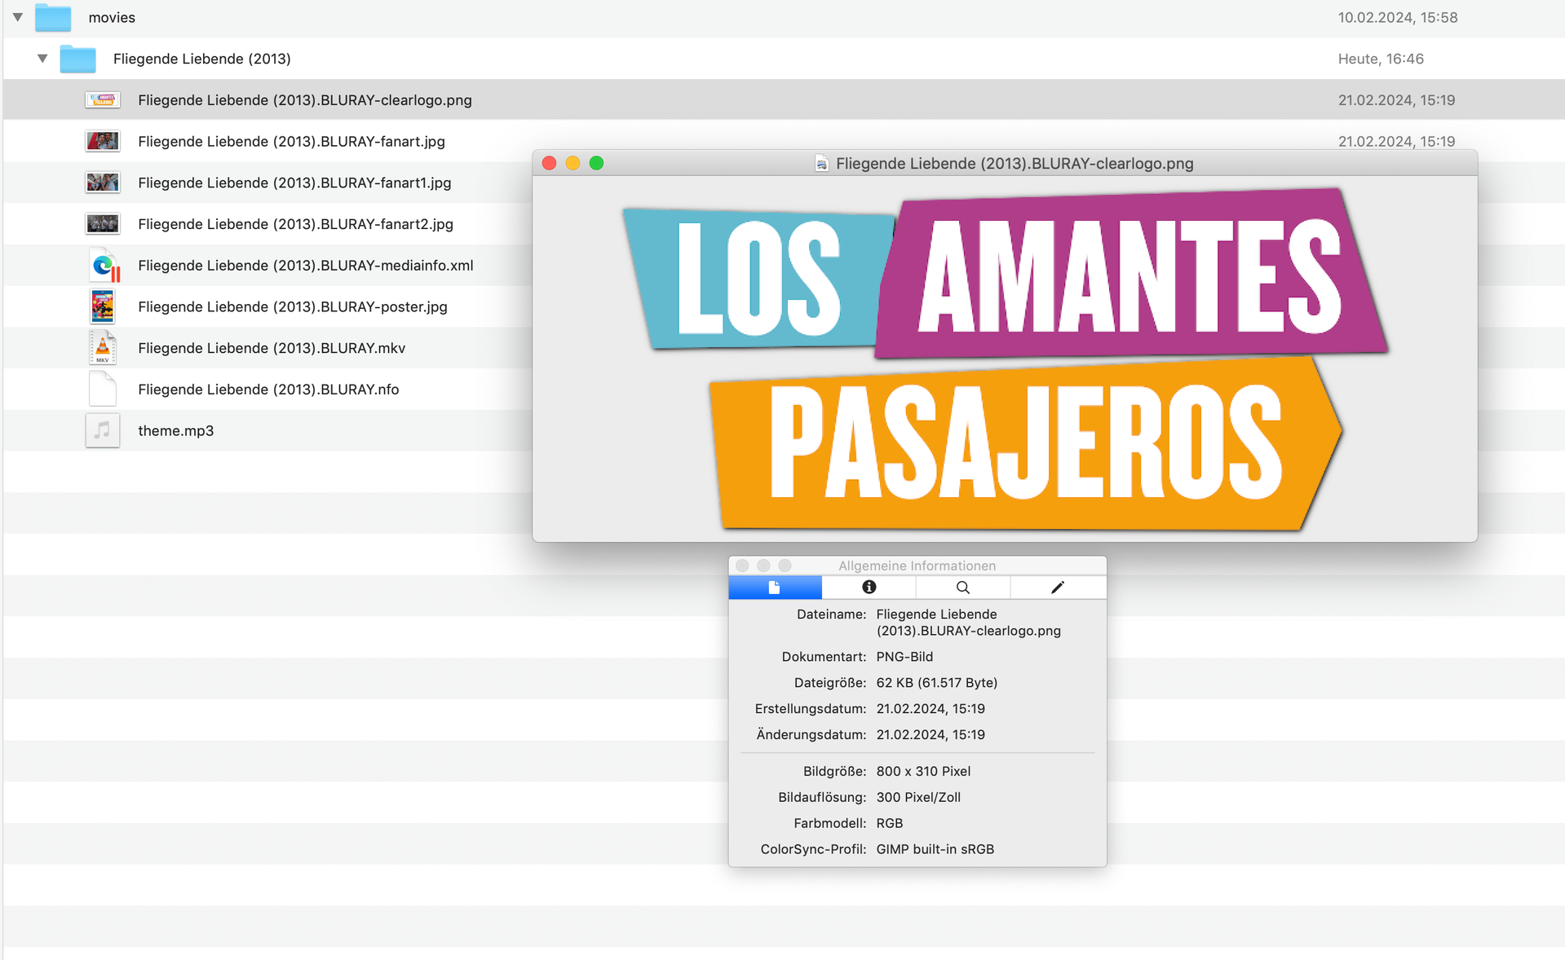Click the BLURAY-poster.jpg thumbnail icon

[103, 307]
